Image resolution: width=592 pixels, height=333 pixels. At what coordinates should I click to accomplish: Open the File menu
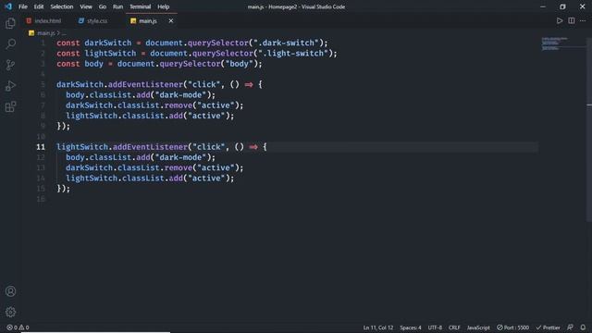click(x=23, y=6)
